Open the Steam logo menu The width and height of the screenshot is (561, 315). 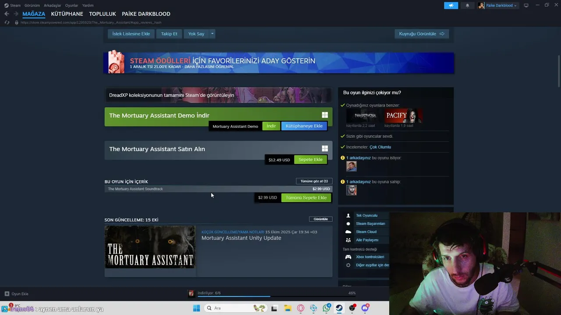click(6, 5)
